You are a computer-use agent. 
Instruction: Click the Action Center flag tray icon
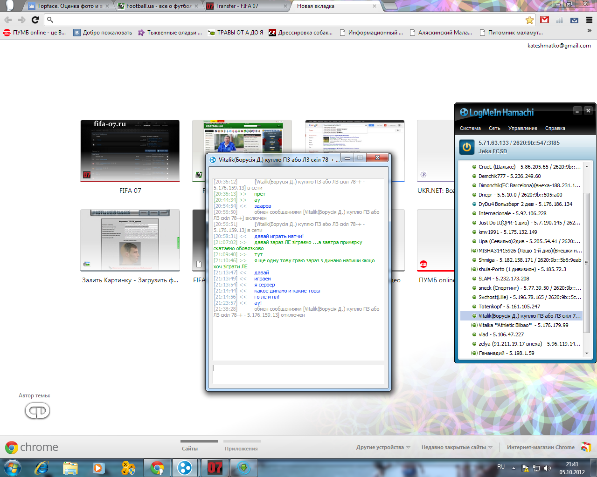[525, 468]
